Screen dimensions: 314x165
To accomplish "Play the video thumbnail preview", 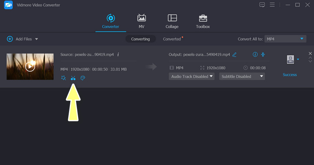I will [30, 66].
